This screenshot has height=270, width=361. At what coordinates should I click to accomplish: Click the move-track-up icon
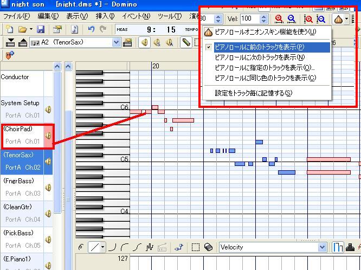pos(23,42)
